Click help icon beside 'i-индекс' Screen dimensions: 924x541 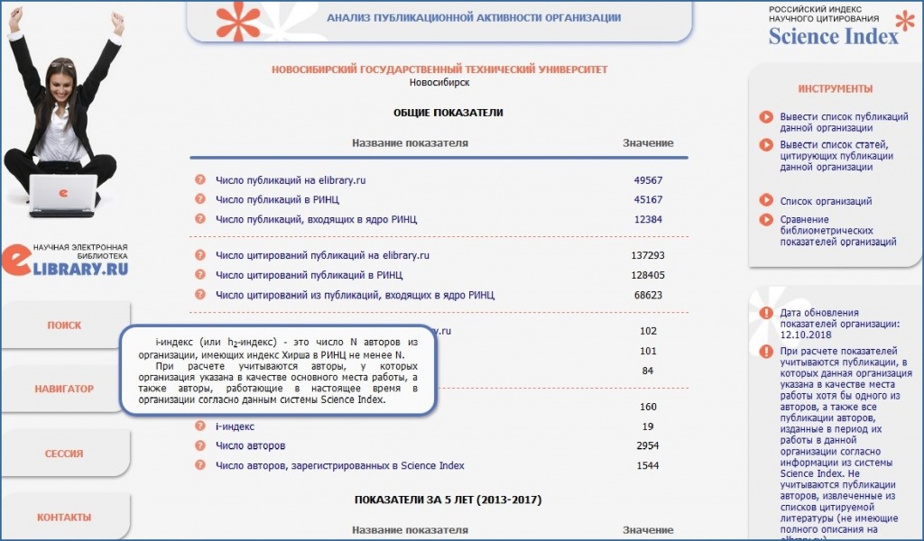(x=200, y=426)
